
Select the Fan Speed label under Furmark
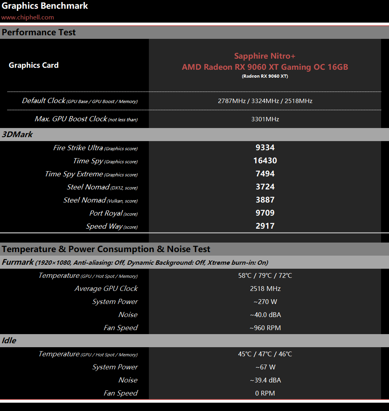[121, 328]
